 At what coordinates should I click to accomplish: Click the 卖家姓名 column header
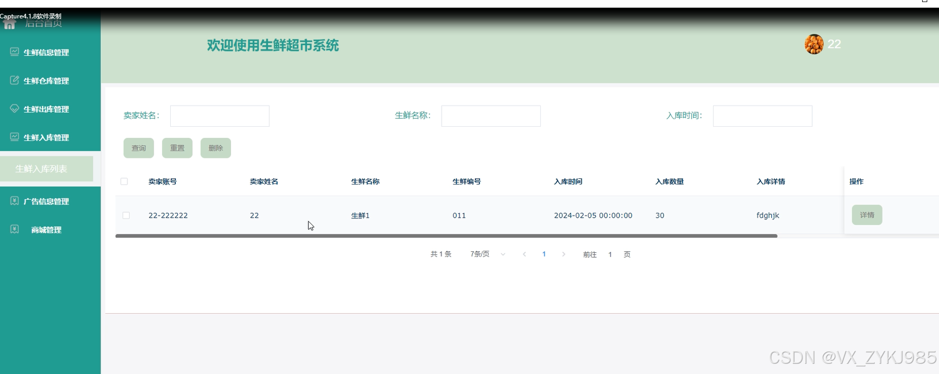(x=264, y=181)
